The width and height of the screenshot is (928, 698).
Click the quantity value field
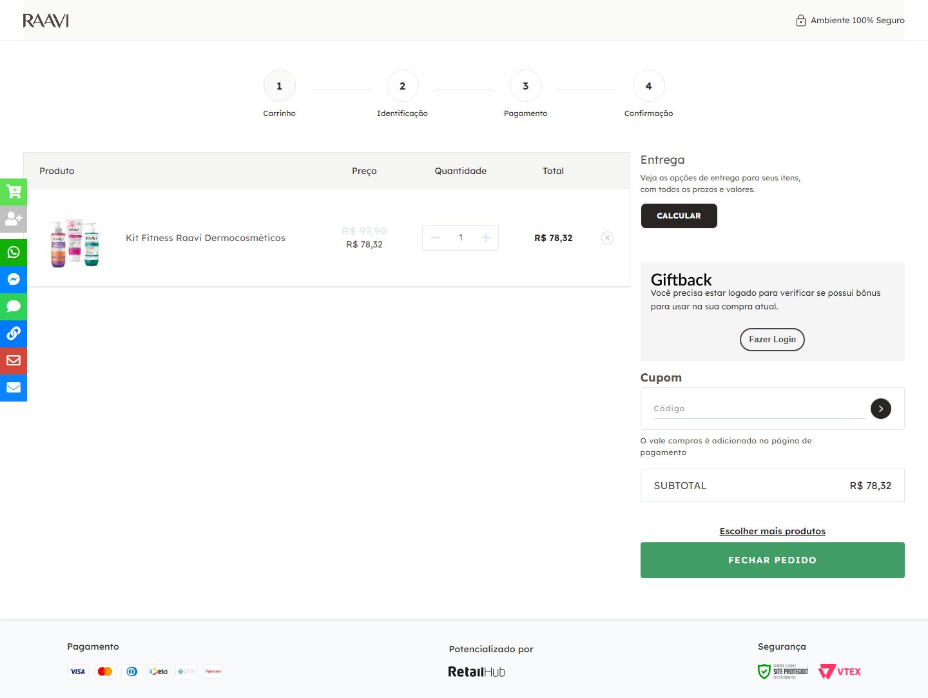[x=461, y=238]
